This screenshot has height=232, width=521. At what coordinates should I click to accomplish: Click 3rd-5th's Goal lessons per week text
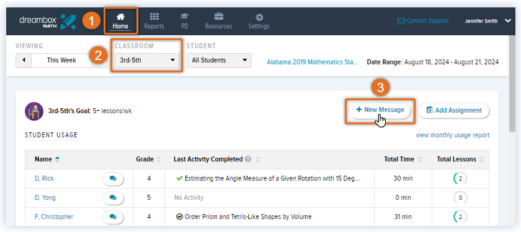point(90,111)
